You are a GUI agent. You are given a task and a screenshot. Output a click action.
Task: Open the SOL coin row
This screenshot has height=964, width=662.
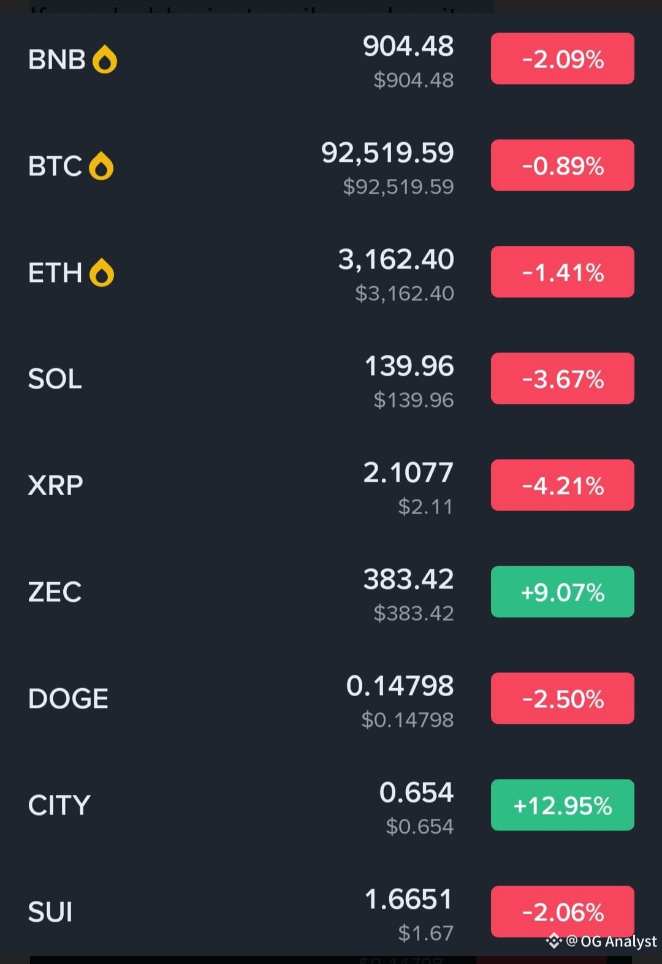pyautogui.click(x=245, y=379)
